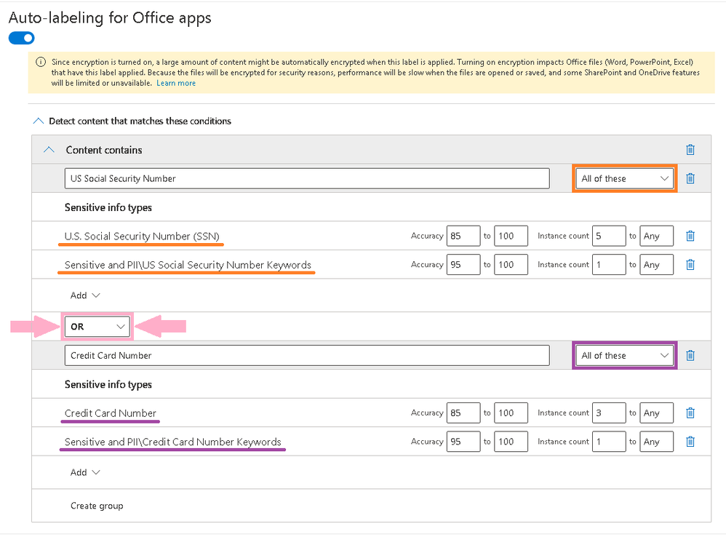Screen dimensions: 726x537
Task: Edit minimum accuracy 85 for SSN info type
Action: 463,236
